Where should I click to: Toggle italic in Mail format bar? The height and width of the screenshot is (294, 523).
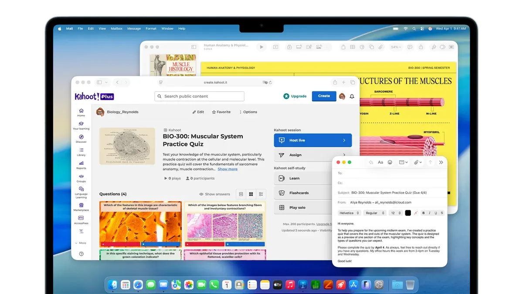click(x=429, y=213)
